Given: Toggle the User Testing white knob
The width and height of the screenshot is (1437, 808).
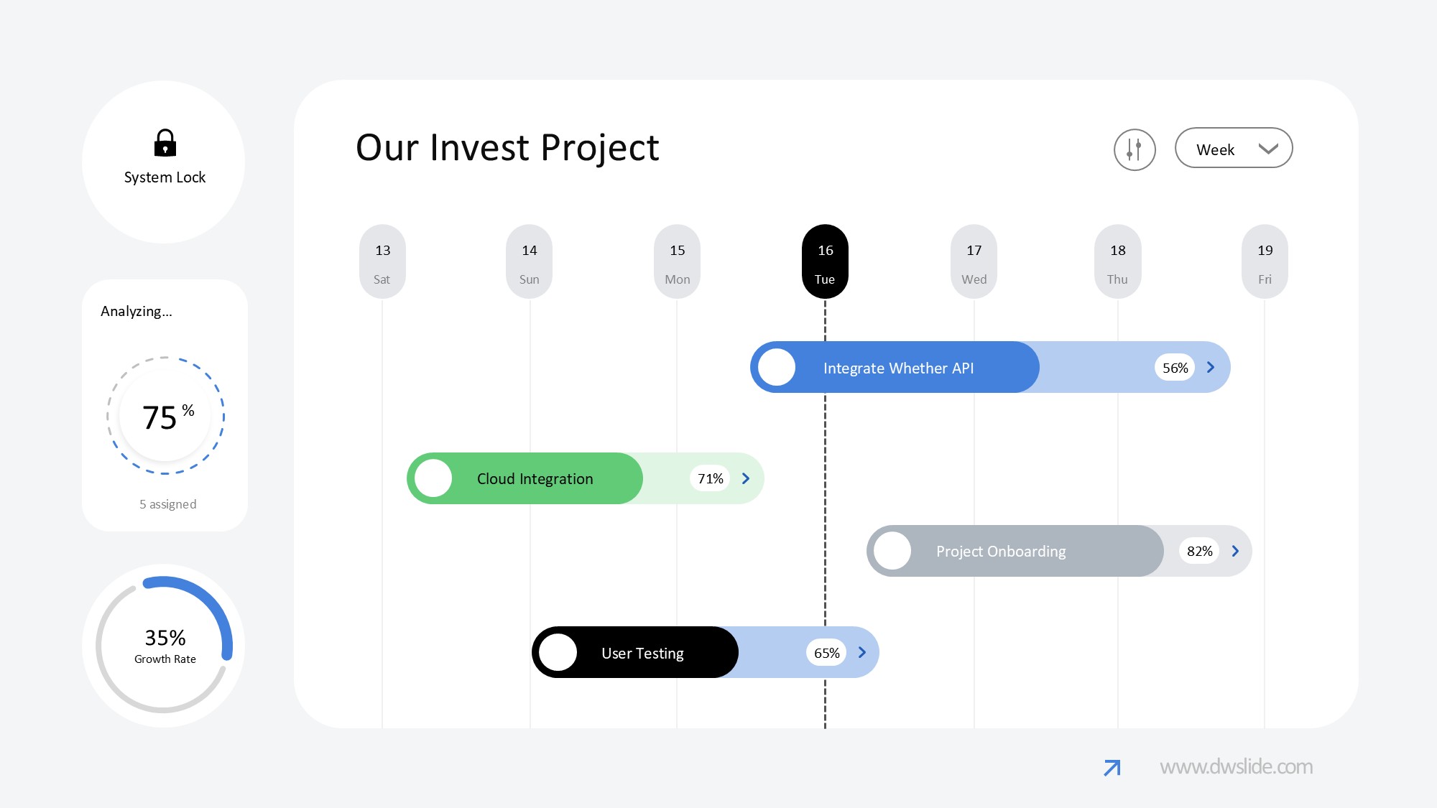Looking at the screenshot, I should tap(558, 652).
